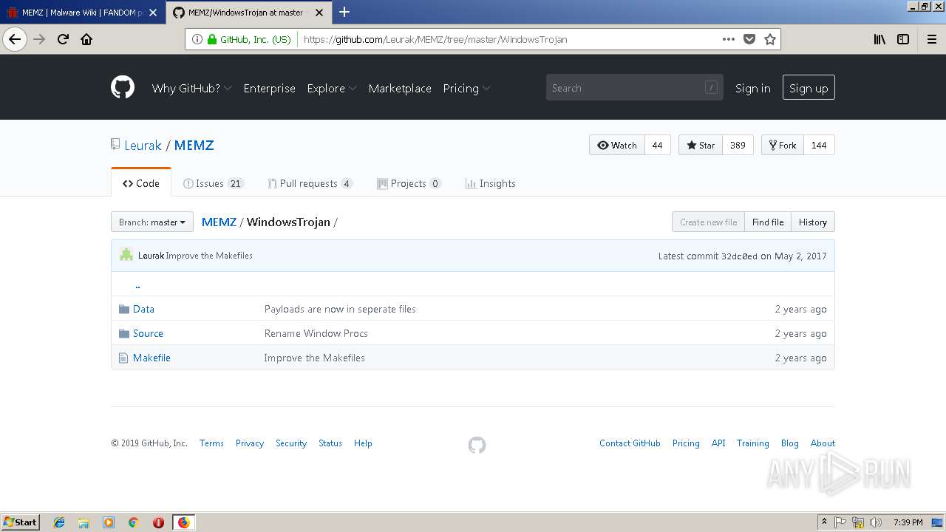This screenshot has height=532, width=946.
Task: Launch Opera from the taskbar
Action: (158, 522)
